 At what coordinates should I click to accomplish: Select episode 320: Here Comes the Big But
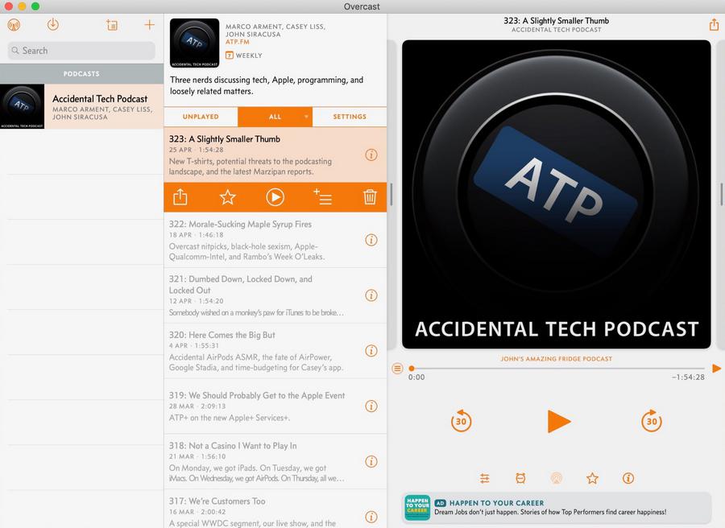(275, 351)
